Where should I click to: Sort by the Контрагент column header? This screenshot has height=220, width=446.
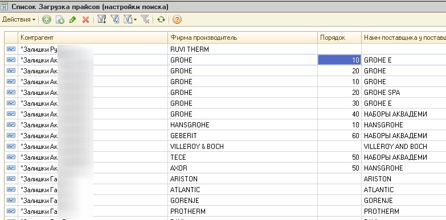[93, 38]
